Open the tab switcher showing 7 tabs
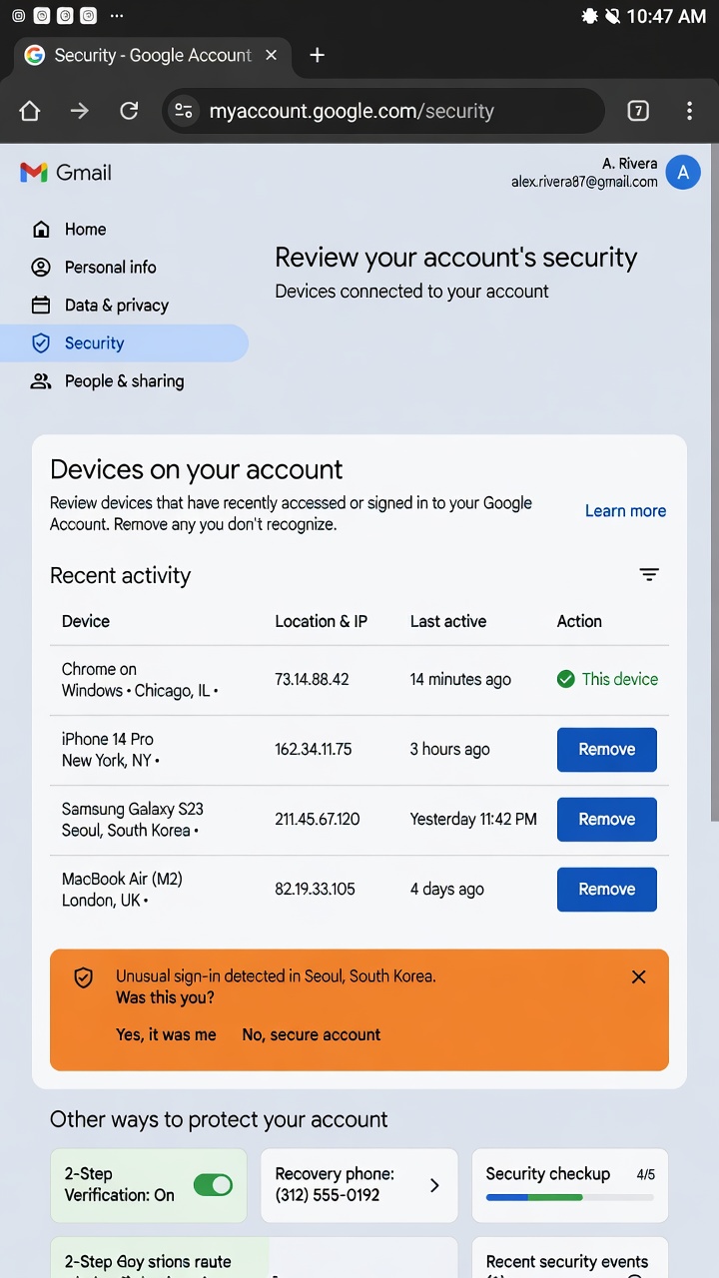Image resolution: width=719 pixels, height=1278 pixels. [638, 111]
